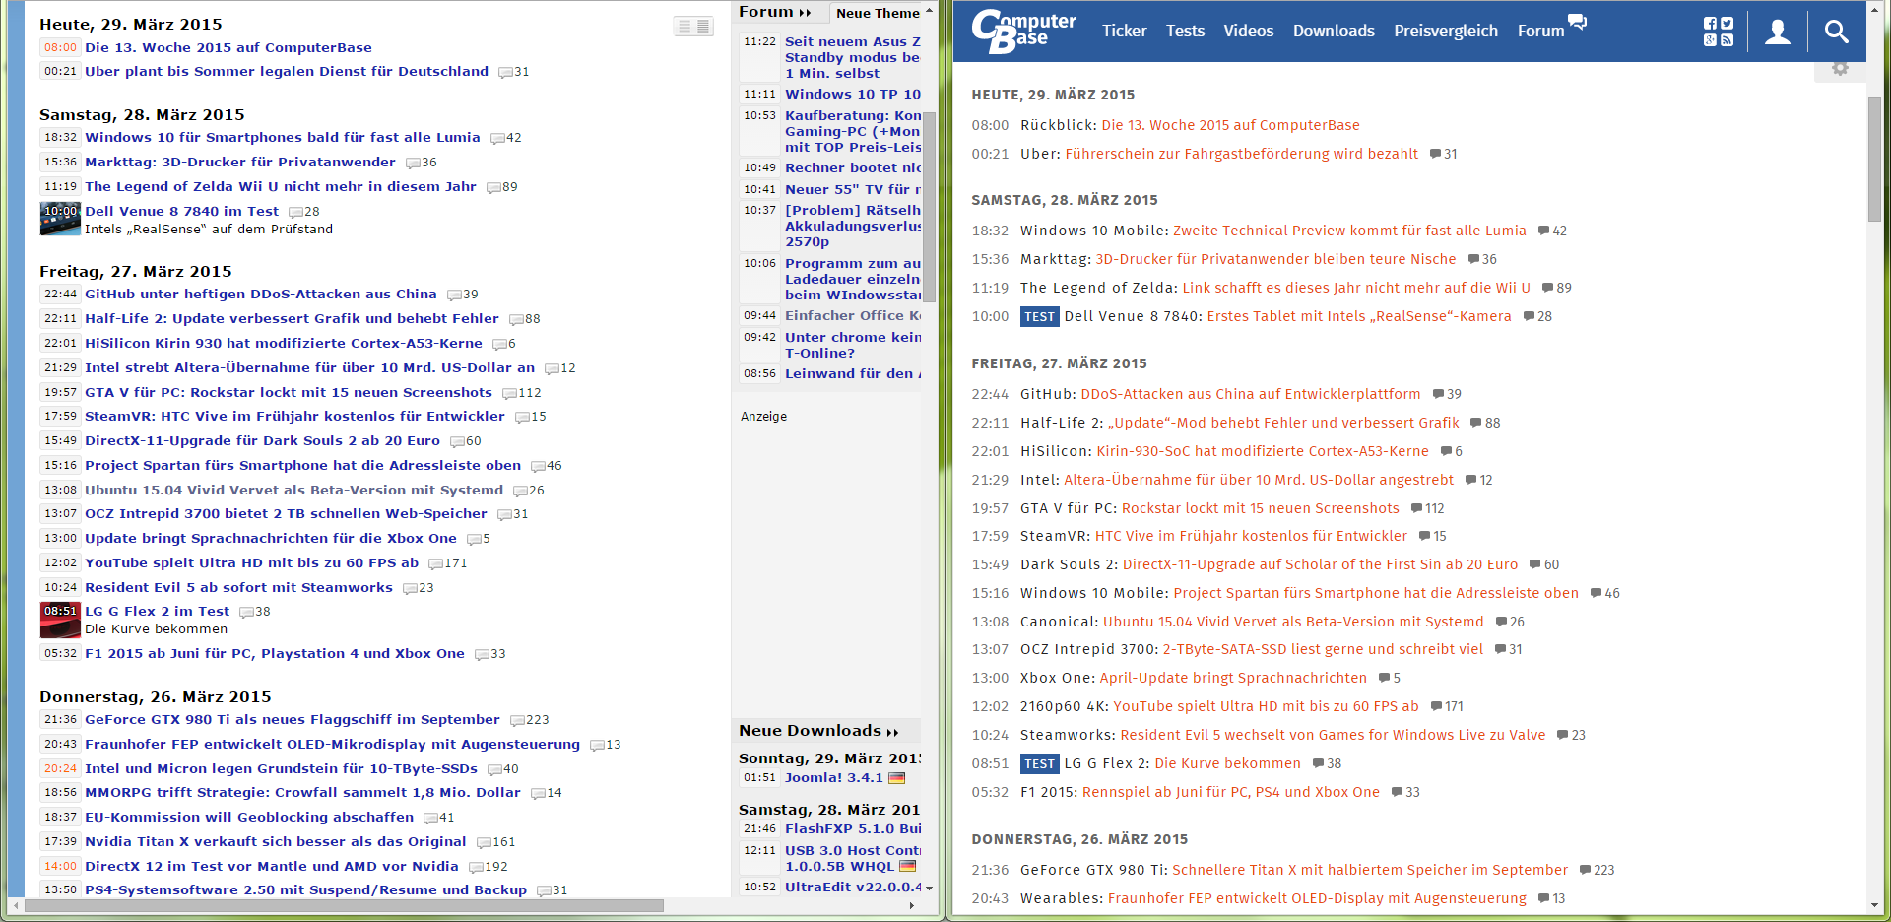Open the Videos menu item

click(x=1249, y=31)
